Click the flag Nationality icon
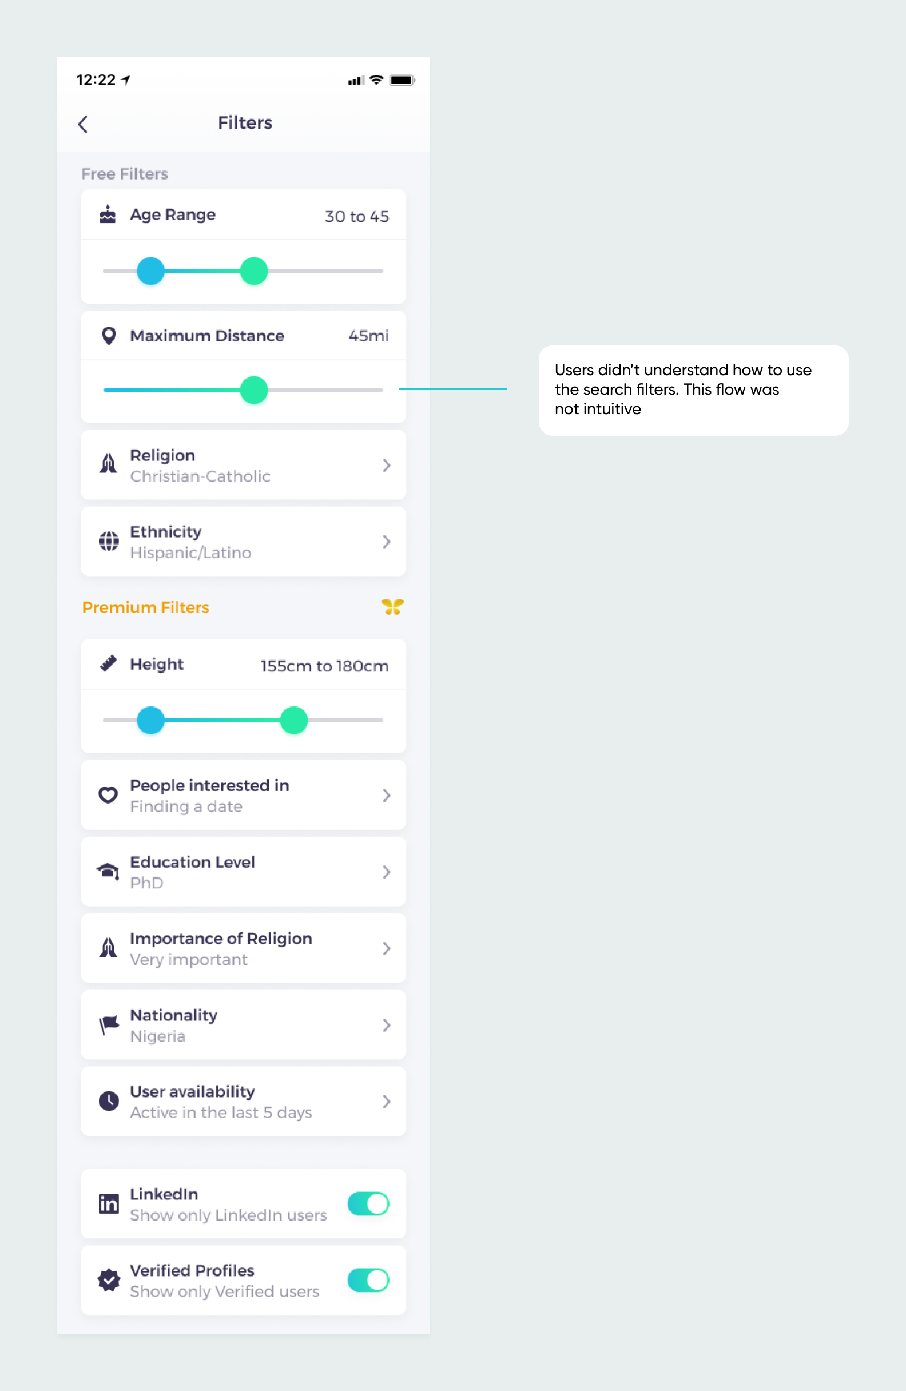 tap(109, 1024)
